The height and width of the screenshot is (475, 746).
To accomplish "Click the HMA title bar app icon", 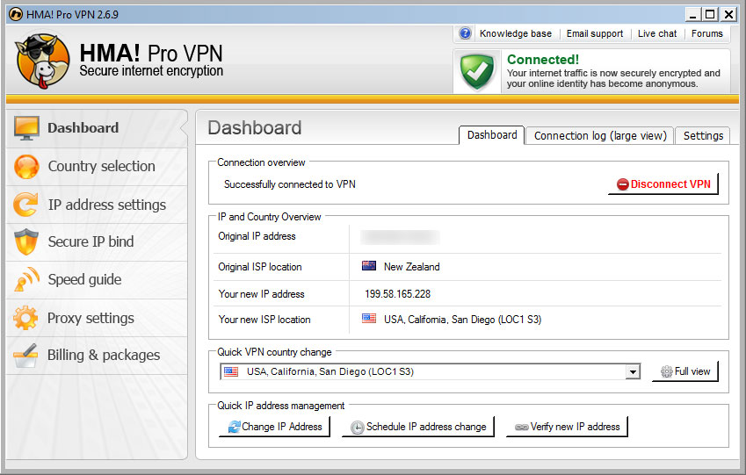I will [x=16, y=14].
